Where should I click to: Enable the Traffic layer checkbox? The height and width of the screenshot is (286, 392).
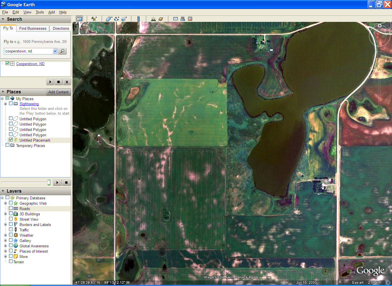point(11,229)
